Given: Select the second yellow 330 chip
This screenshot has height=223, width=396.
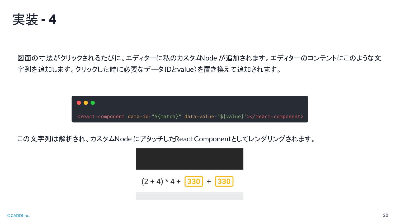Looking at the screenshot, I should (x=224, y=182).
